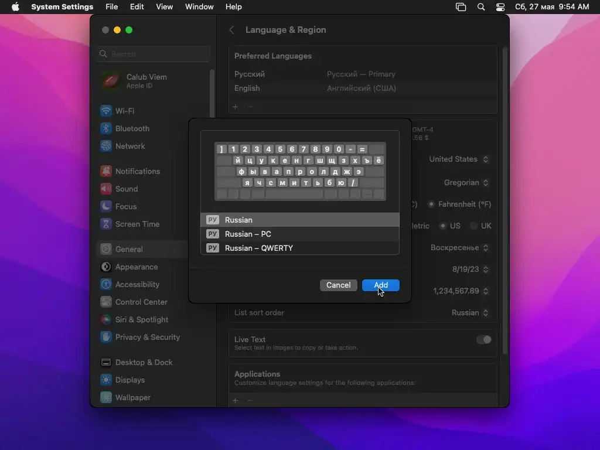
Task: Select the US measurement radio button
Action: tap(443, 226)
